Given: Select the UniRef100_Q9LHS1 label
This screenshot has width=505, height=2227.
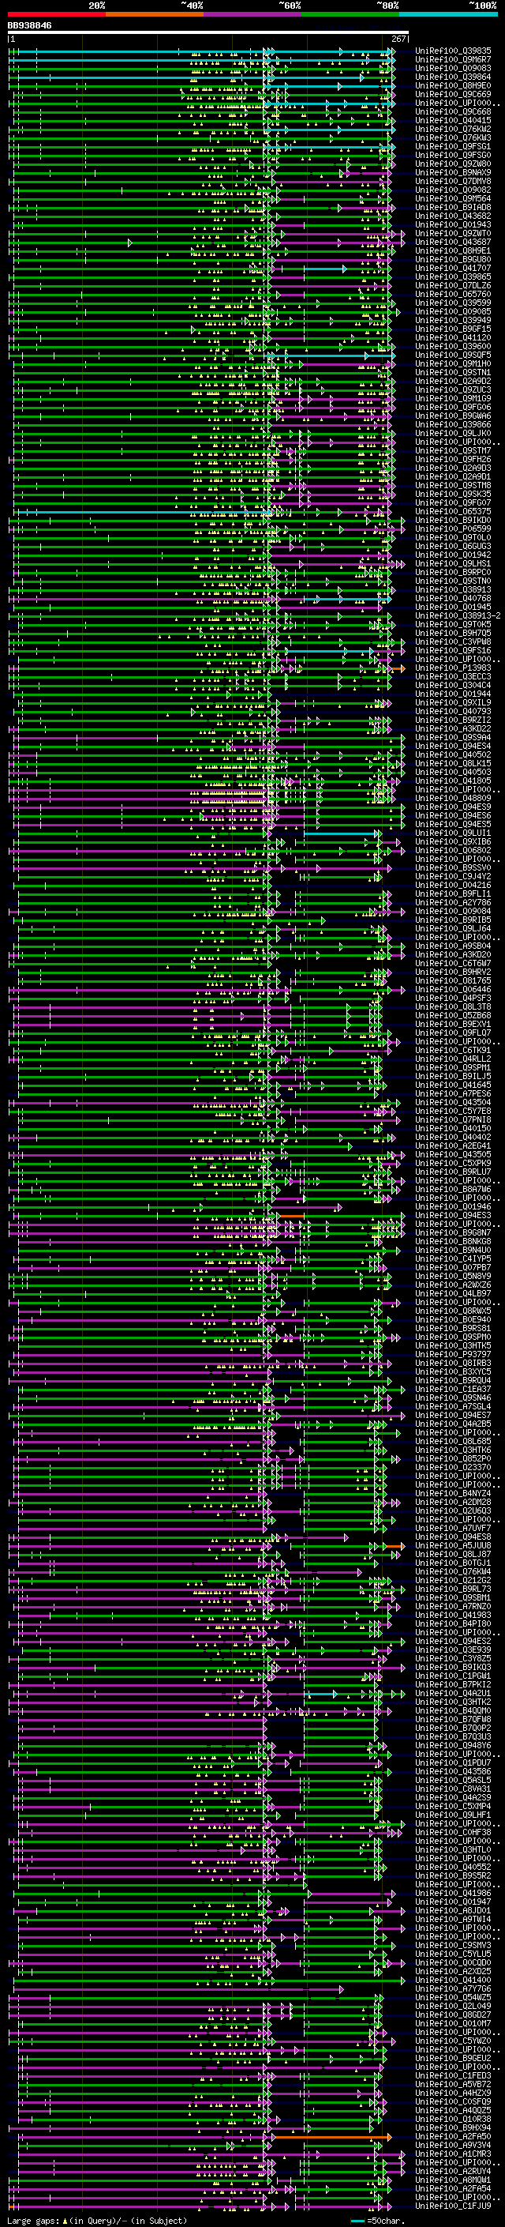Looking at the screenshot, I should (453, 564).
